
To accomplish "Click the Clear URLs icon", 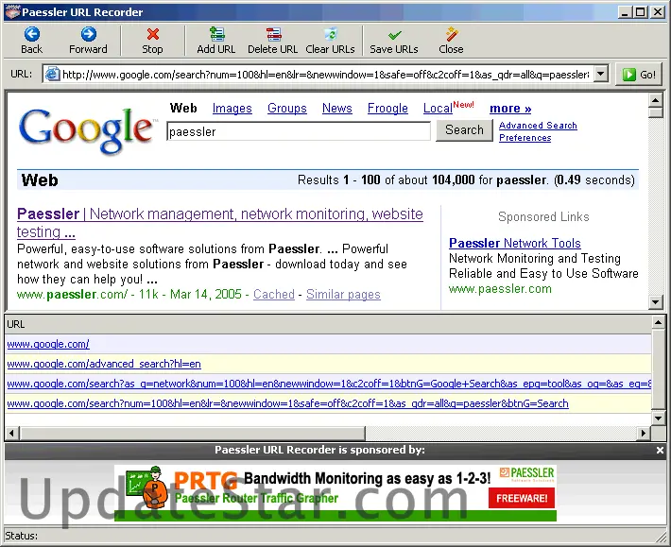I will [331, 34].
